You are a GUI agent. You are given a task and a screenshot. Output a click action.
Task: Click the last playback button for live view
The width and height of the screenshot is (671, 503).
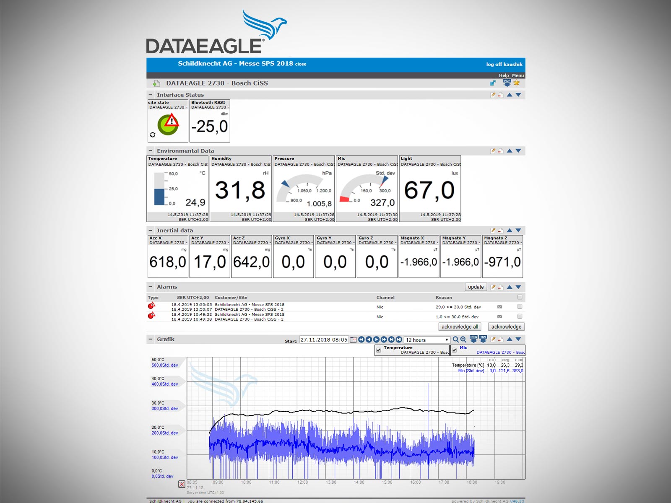pyautogui.click(x=399, y=340)
